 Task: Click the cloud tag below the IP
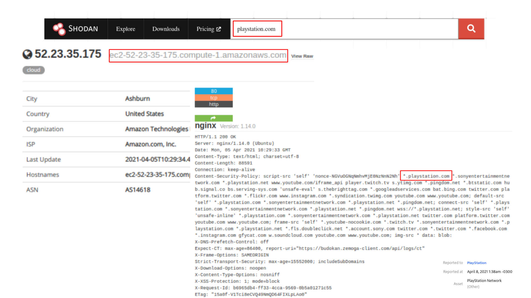[x=33, y=70]
